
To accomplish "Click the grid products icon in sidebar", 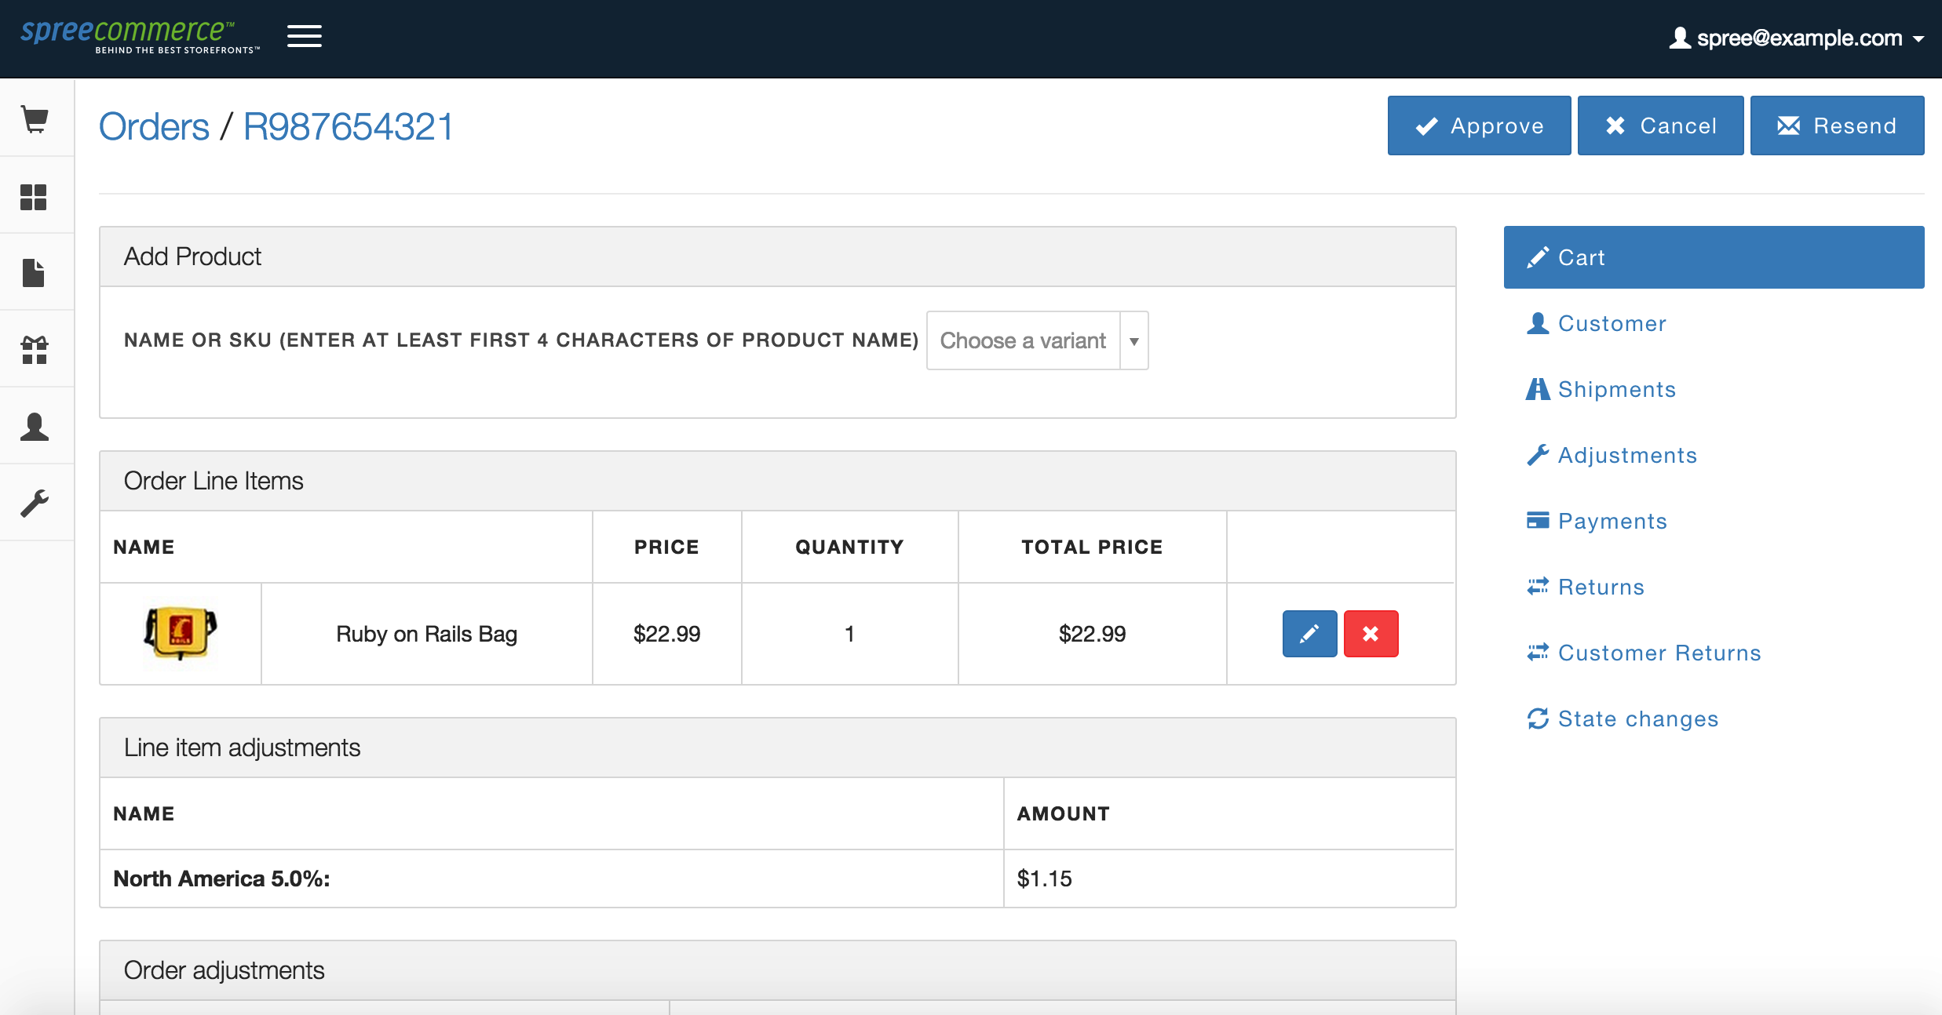I will [x=35, y=196].
